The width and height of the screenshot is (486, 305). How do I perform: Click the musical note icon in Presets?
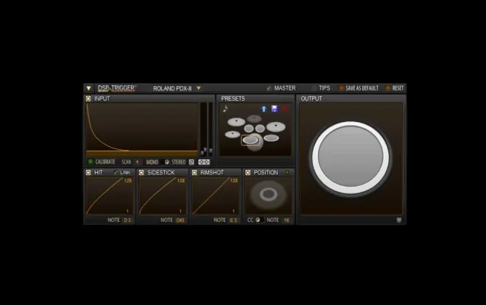225,109
